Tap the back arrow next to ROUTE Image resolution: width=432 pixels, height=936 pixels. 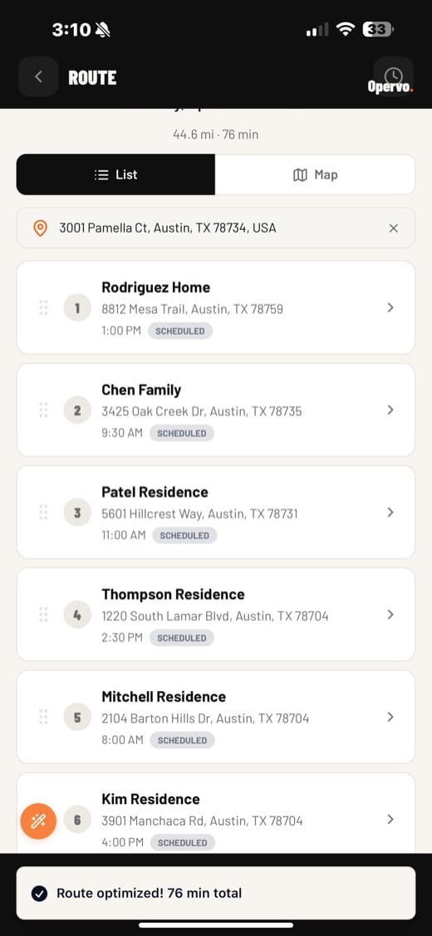point(38,77)
